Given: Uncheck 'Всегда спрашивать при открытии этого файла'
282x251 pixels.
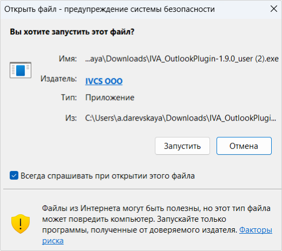Looking at the screenshot, I should pos(14,175).
